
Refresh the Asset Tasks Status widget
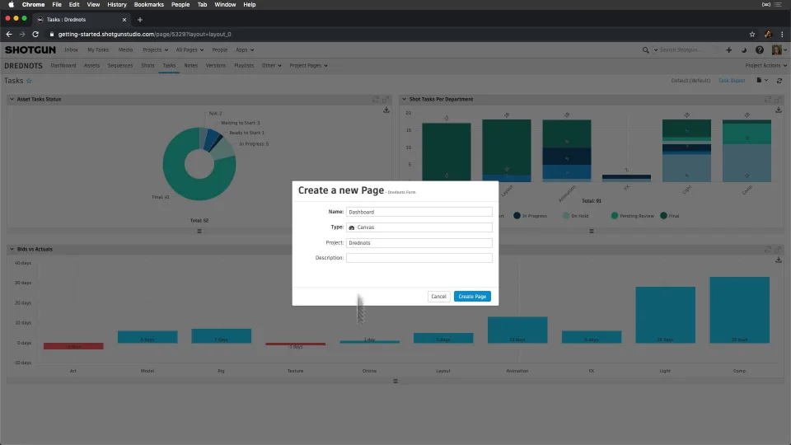(x=376, y=100)
